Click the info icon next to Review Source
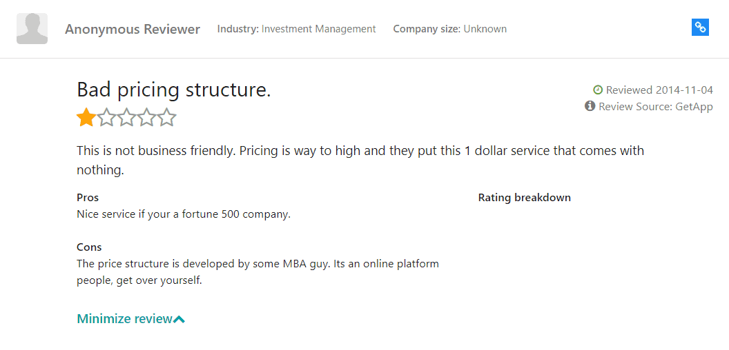This screenshot has height=350, width=729. (x=590, y=106)
